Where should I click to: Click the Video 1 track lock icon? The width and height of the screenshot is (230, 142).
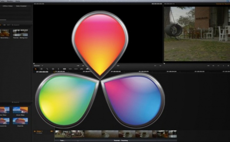tap(35, 131)
